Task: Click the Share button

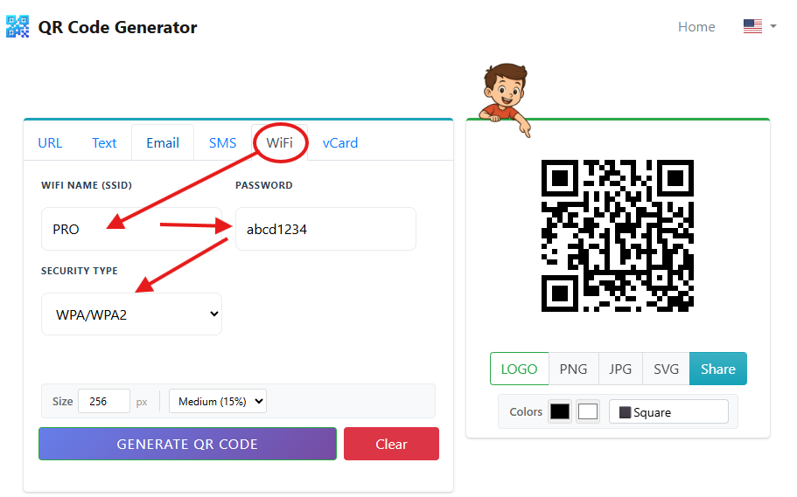Action: (718, 369)
